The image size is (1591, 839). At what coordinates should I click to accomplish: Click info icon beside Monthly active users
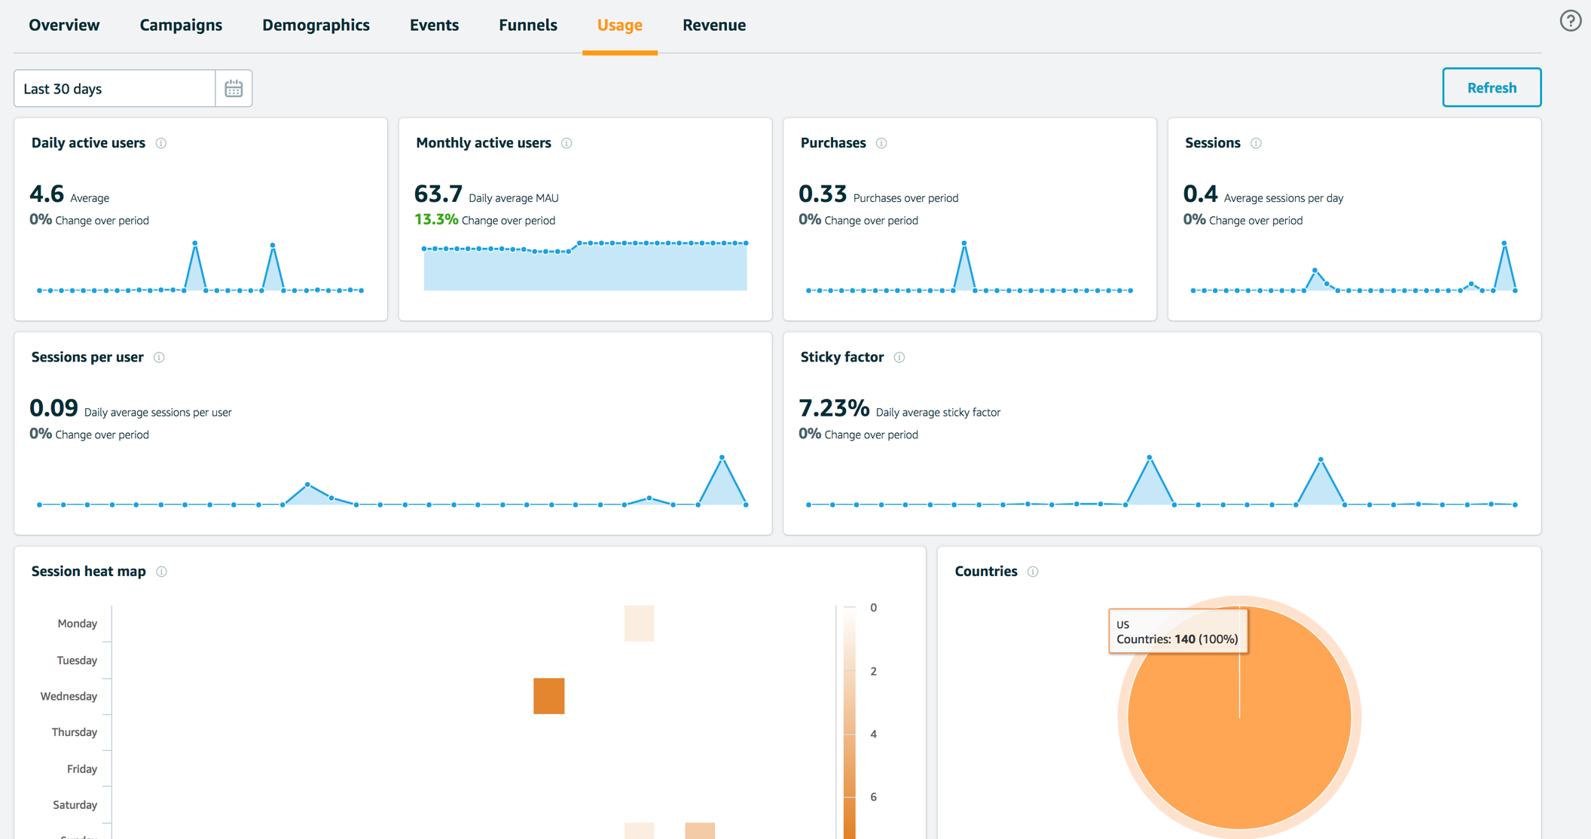566,143
